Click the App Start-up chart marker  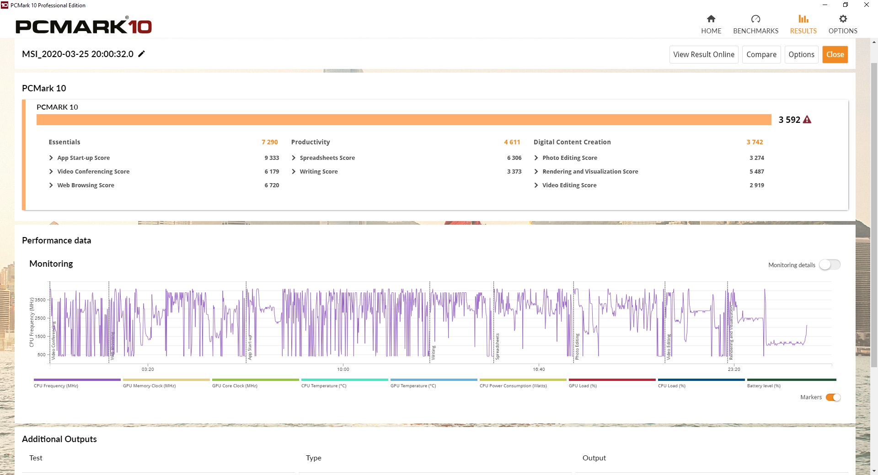[x=250, y=347]
